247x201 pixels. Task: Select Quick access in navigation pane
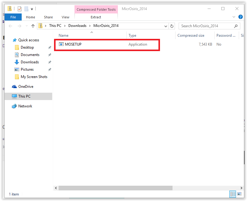tap(28, 40)
